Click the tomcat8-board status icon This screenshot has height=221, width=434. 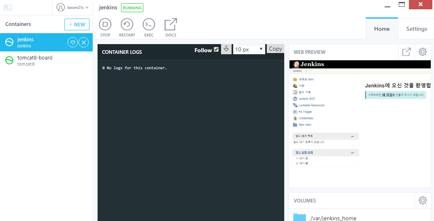[x=9, y=61]
